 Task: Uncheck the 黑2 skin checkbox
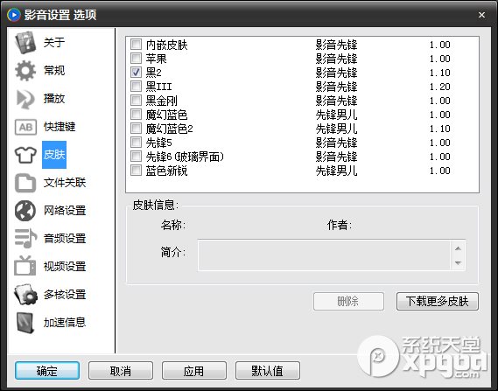click(136, 73)
